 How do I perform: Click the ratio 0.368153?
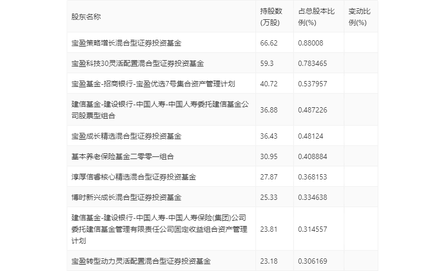tap(313, 177)
